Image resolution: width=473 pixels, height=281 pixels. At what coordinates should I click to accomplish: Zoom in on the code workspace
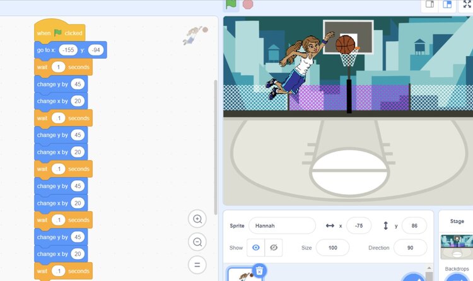[x=197, y=219]
